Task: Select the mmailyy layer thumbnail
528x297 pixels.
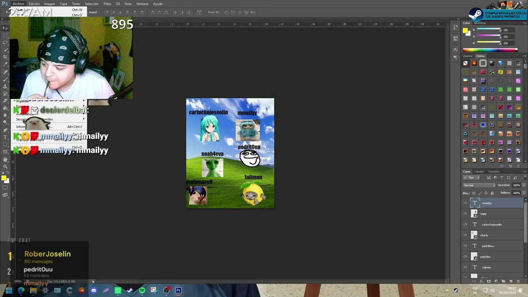Action: [x=474, y=203]
